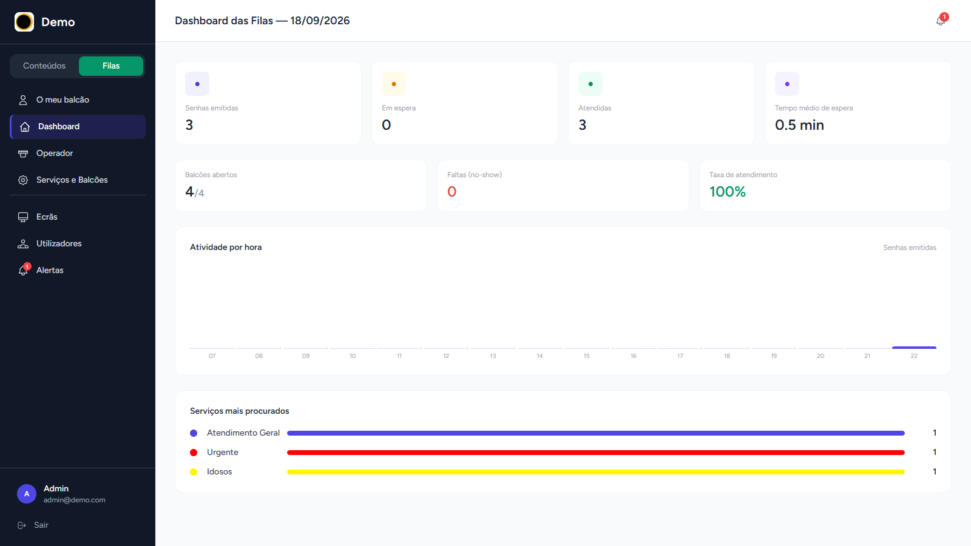Click the person icon beside O meu balcão
The width and height of the screenshot is (971, 546).
pos(23,100)
